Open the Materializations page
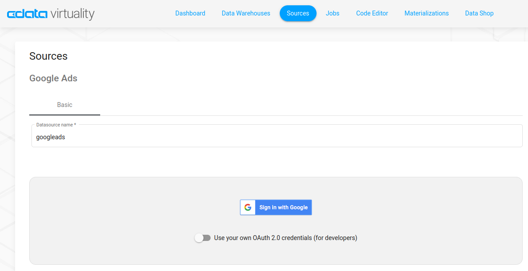528x271 pixels. click(426, 13)
